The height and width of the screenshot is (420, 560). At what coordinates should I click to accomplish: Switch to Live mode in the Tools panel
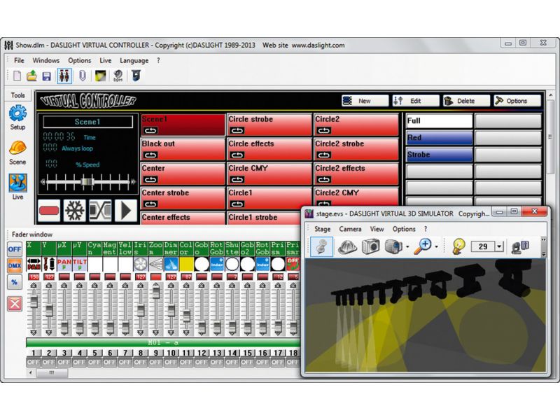pyautogui.click(x=17, y=187)
